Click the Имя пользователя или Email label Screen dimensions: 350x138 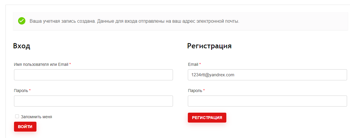(x=41, y=64)
